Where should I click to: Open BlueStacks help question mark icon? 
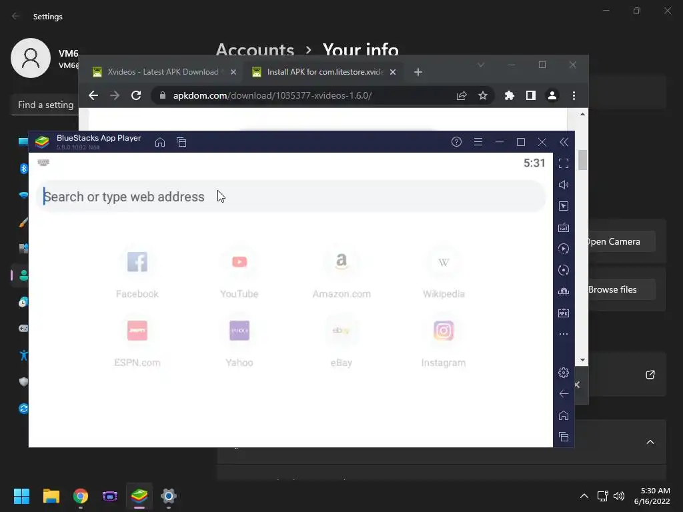[456, 142]
